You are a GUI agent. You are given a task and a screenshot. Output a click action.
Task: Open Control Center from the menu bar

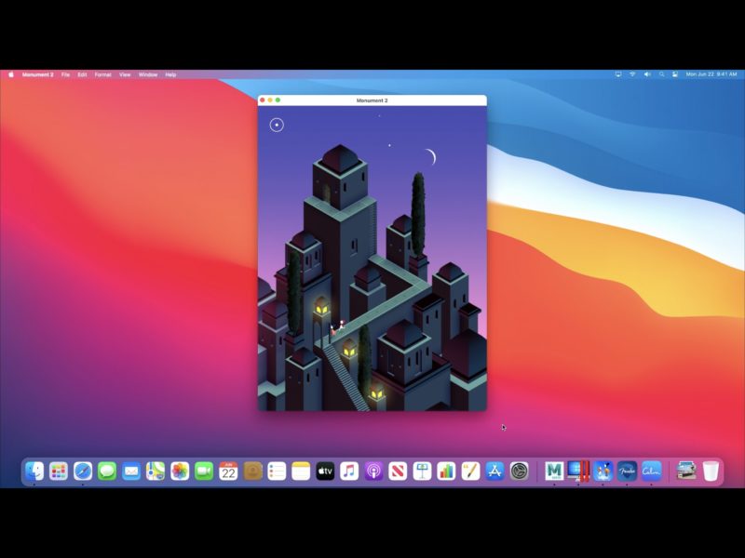(x=675, y=74)
